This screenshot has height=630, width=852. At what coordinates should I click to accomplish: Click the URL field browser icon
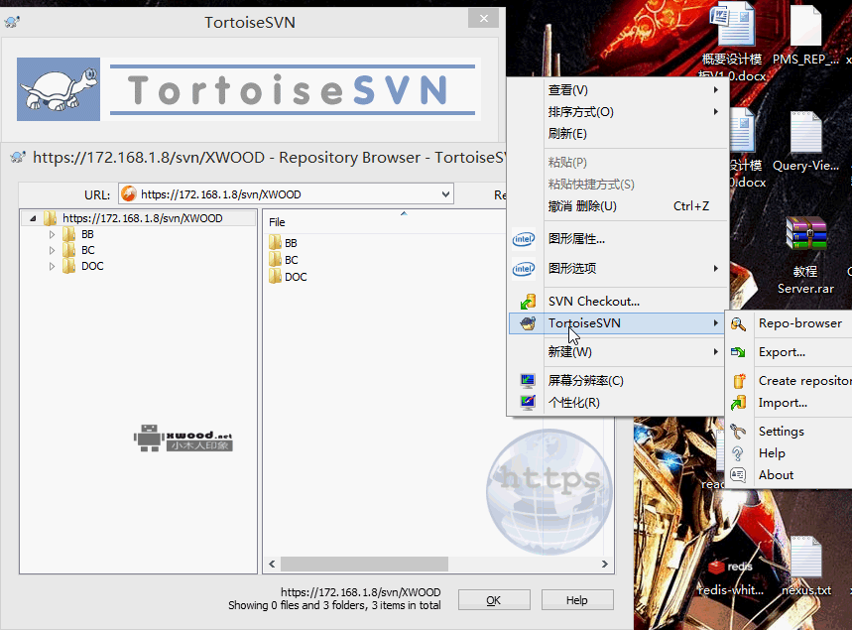point(129,193)
